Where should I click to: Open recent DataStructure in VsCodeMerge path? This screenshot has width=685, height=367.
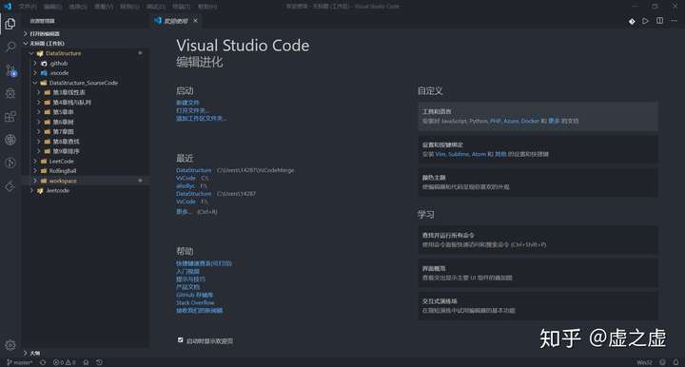(x=193, y=170)
